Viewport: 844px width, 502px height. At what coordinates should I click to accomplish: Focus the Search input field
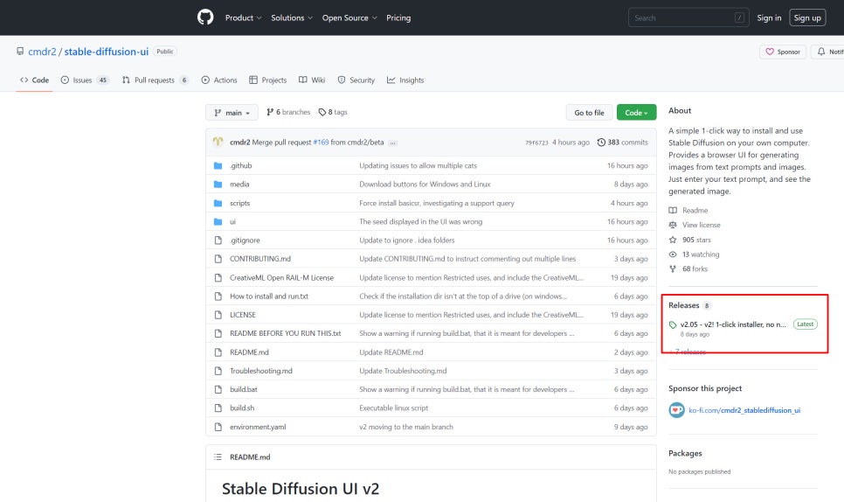pos(688,17)
